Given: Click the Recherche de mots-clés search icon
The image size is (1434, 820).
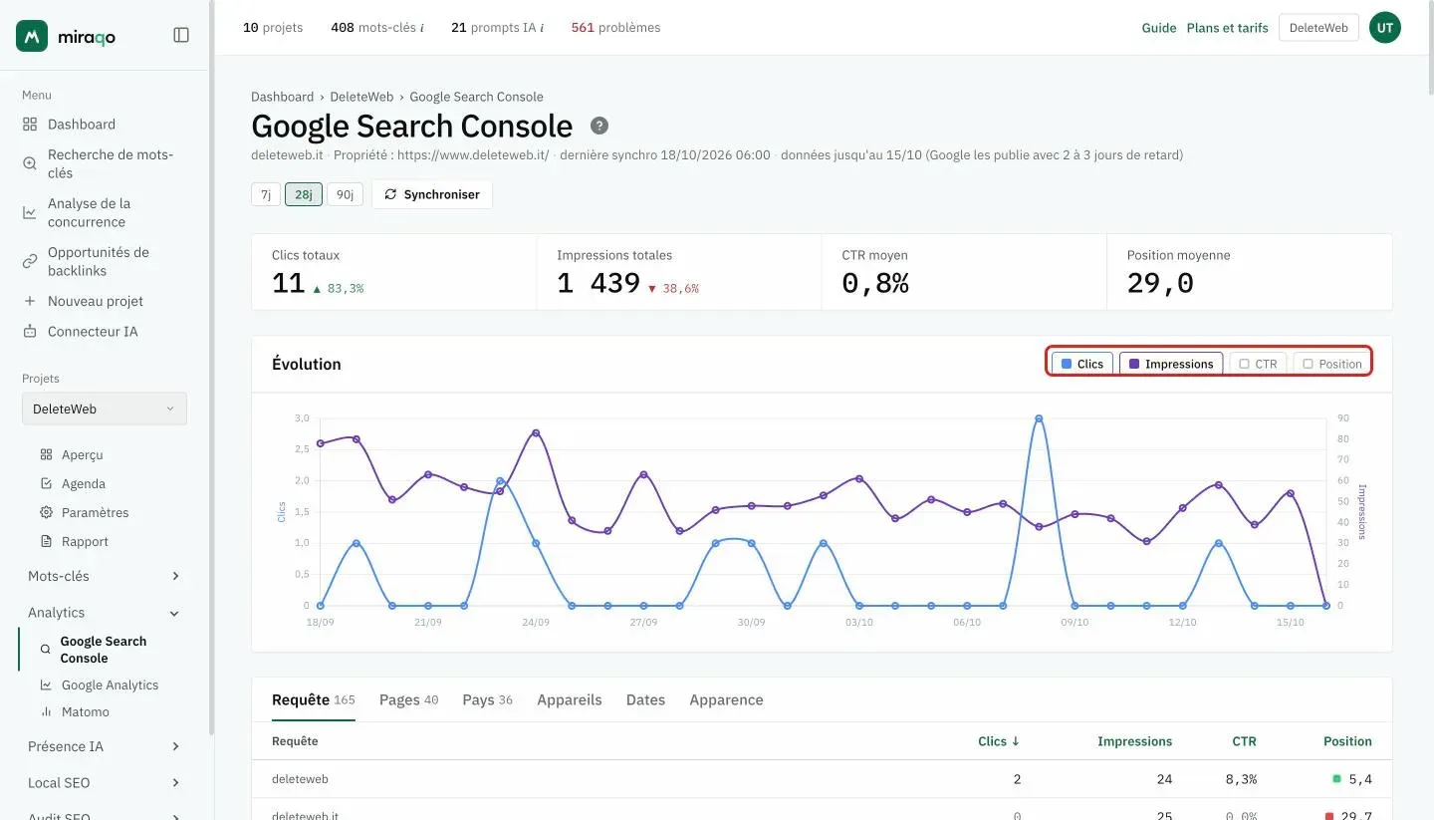Looking at the screenshot, I should pyautogui.click(x=30, y=163).
